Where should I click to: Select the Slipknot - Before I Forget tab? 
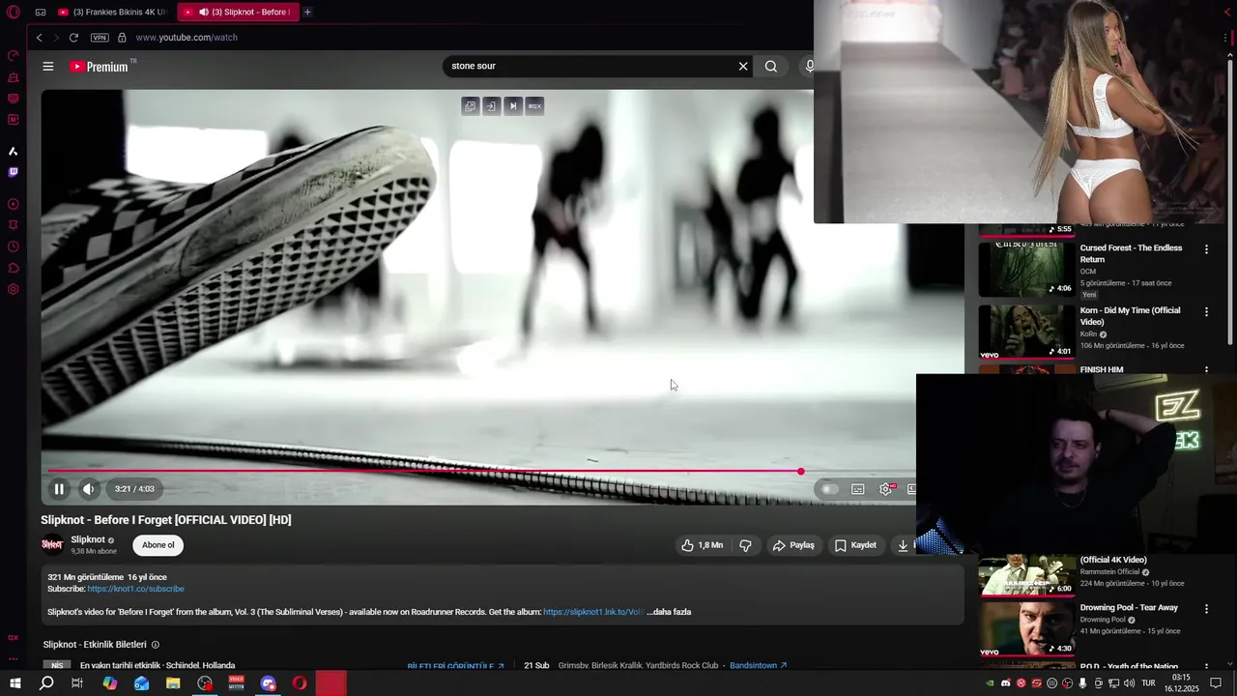238,12
